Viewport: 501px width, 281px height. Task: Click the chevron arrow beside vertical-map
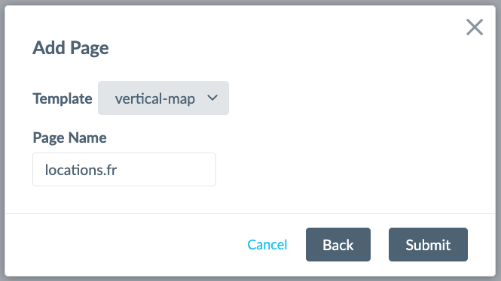pos(212,98)
